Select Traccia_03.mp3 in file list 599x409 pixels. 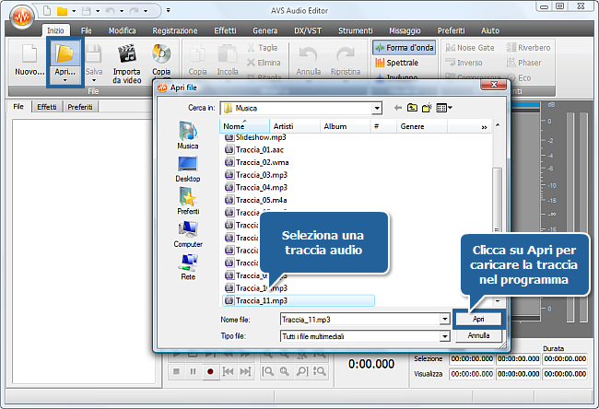point(260,174)
